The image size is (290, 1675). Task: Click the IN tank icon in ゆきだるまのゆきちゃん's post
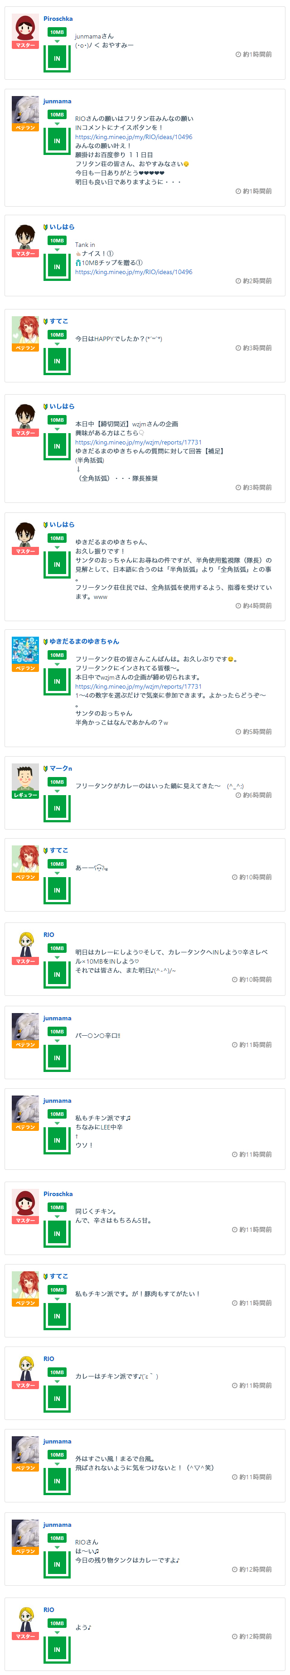point(57,681)
